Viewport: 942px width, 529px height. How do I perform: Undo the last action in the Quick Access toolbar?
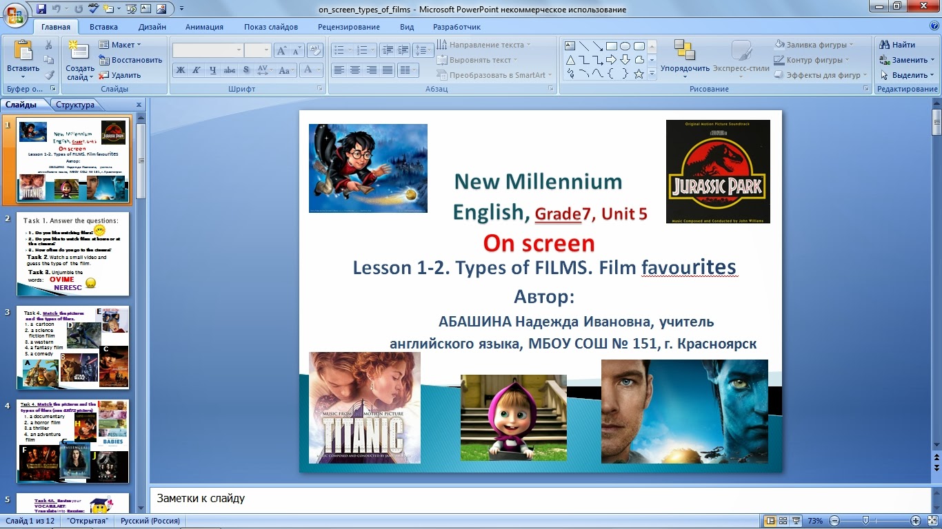[58, 9]
